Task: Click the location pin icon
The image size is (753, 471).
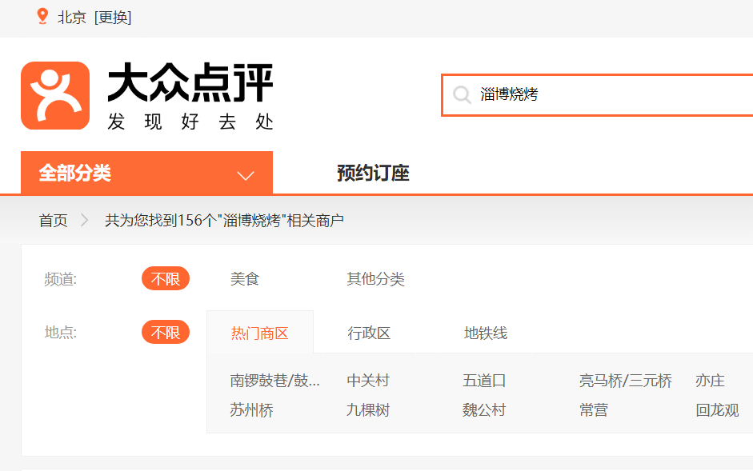Action: 42,17
